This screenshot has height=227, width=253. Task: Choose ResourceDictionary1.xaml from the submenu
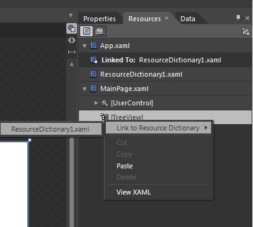pyautogui.click(x=51, y=129)
